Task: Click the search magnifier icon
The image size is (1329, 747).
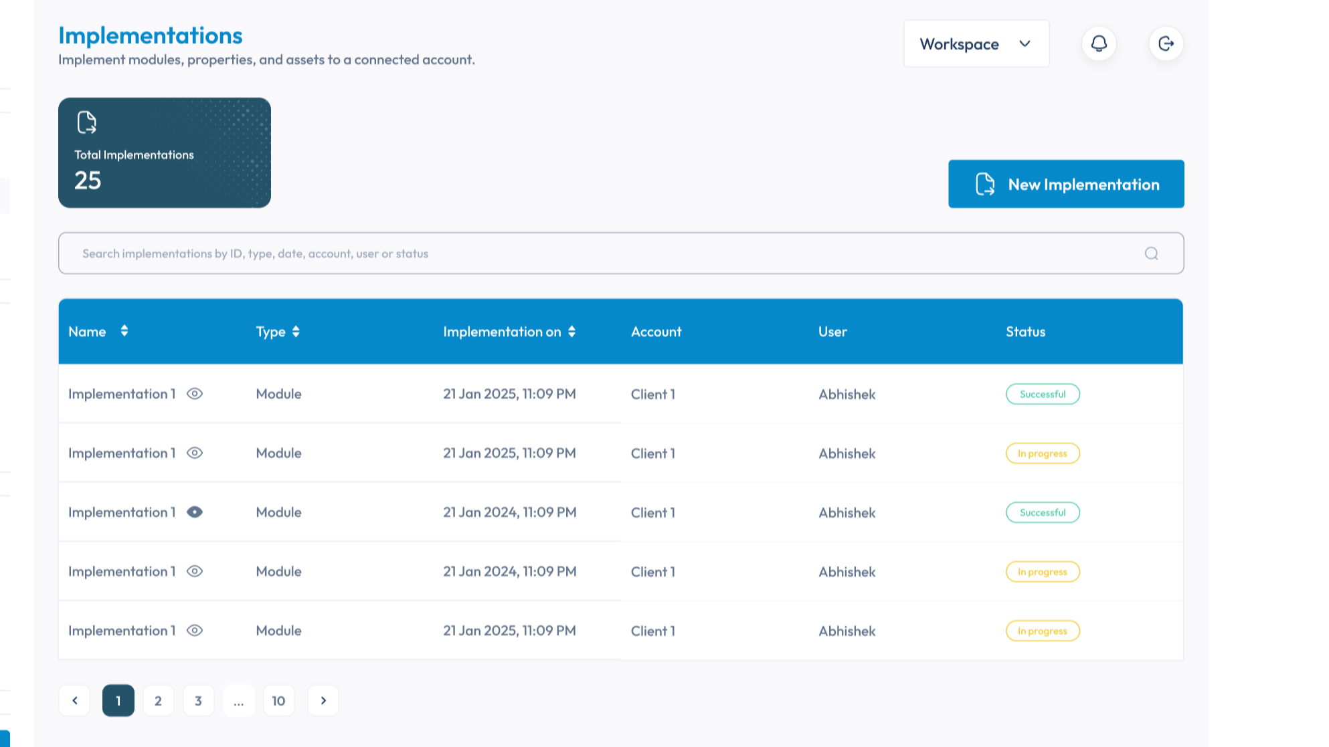Action: [x=1152, y=253]
